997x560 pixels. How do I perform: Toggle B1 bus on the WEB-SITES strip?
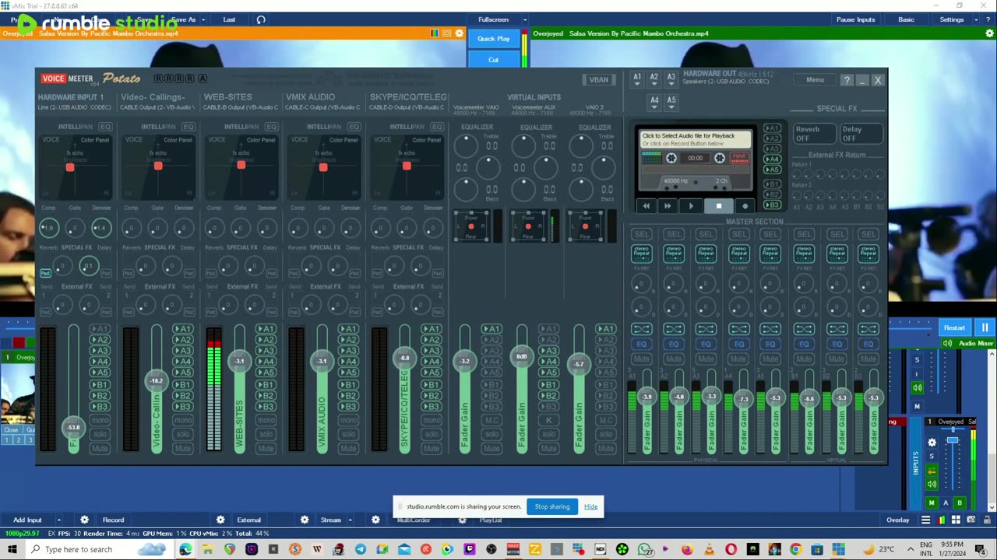[x=266, y=385]
